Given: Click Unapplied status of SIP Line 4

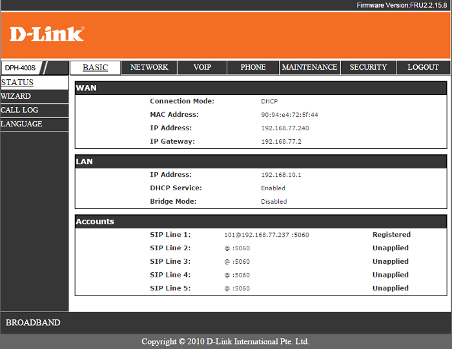Looking at the screenshot, I should tap(390, 275).
